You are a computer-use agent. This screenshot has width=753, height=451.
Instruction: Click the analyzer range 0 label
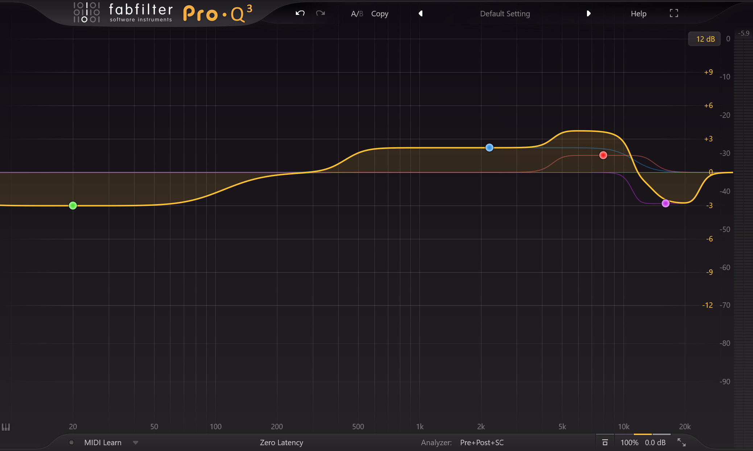pos(728,39)
